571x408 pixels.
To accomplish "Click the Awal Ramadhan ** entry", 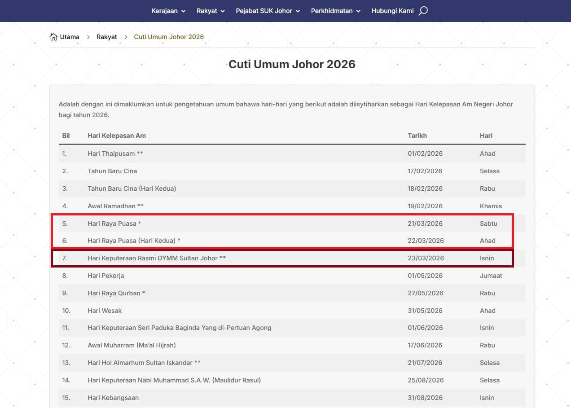I will 116,206.
